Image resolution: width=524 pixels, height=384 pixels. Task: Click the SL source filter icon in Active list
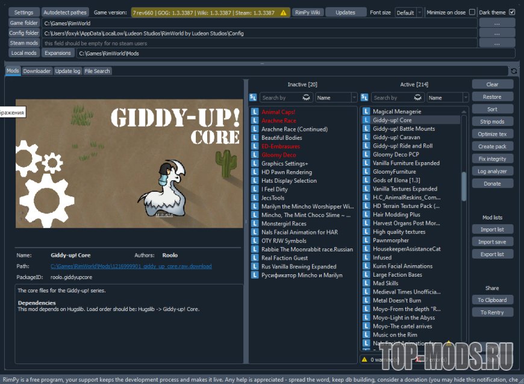click(x=364, y=98)
